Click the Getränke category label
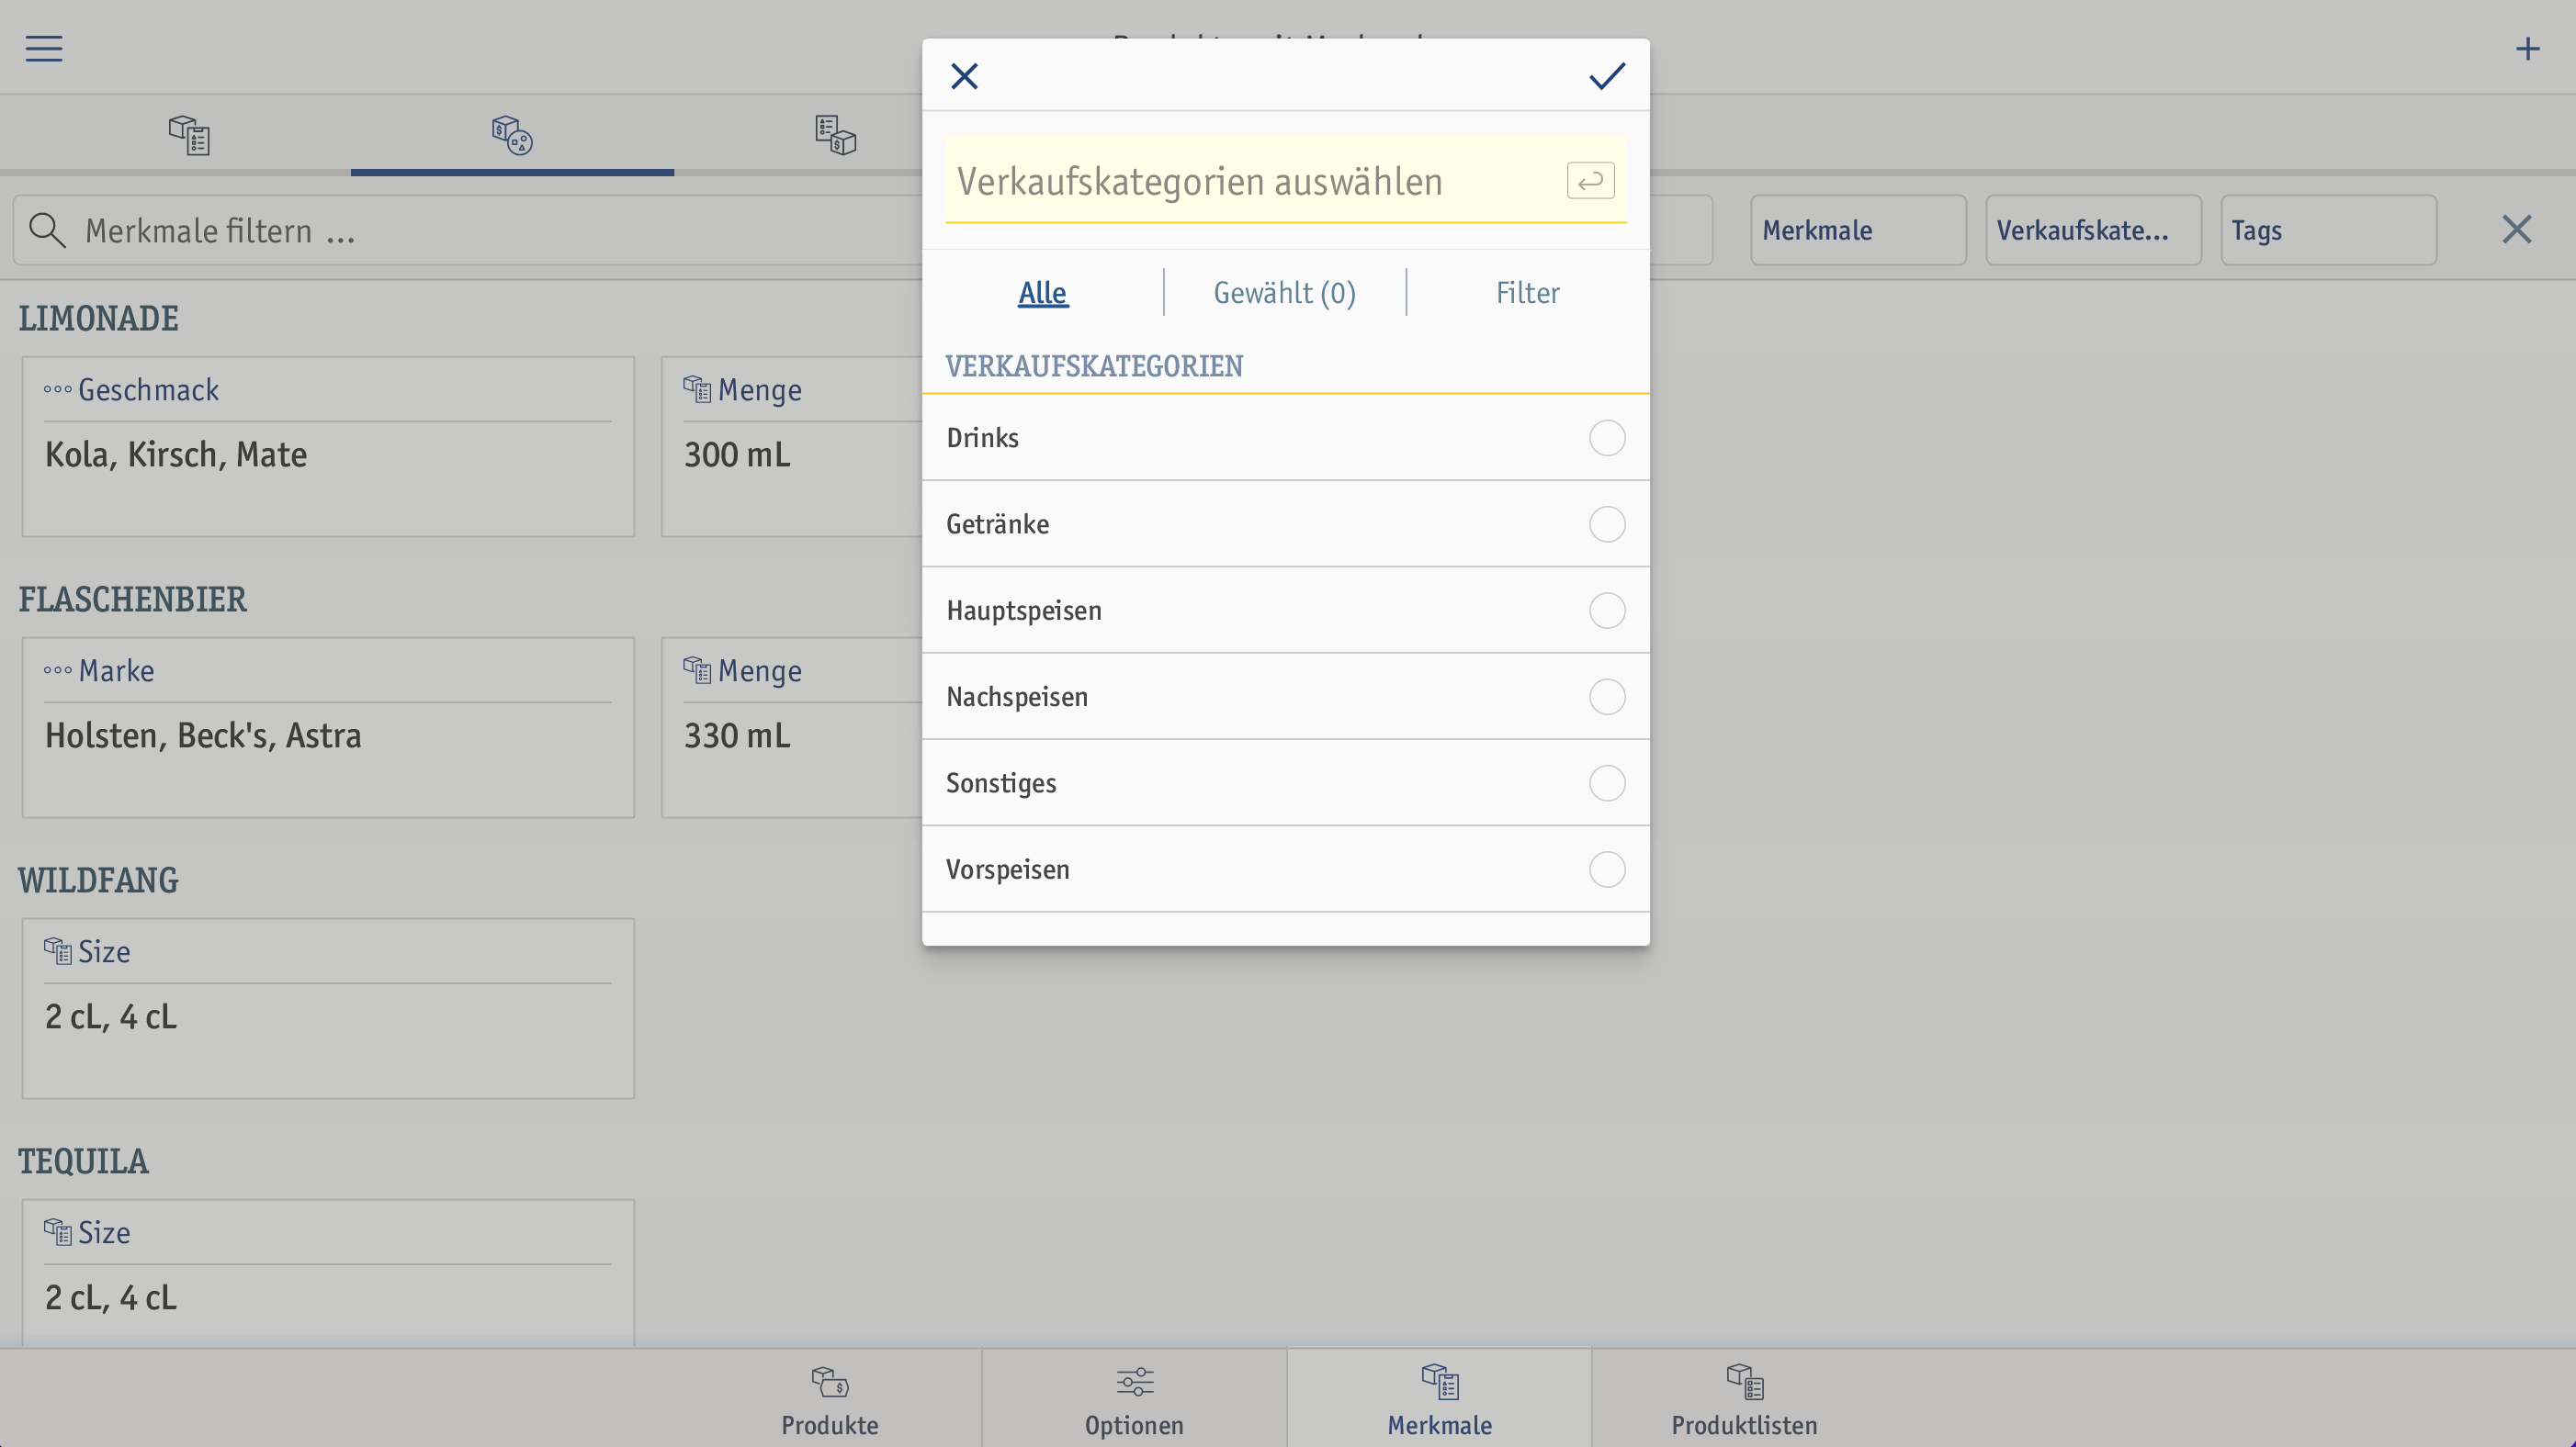This screenshot has height=1447, width=2576. tap(998, 523)
